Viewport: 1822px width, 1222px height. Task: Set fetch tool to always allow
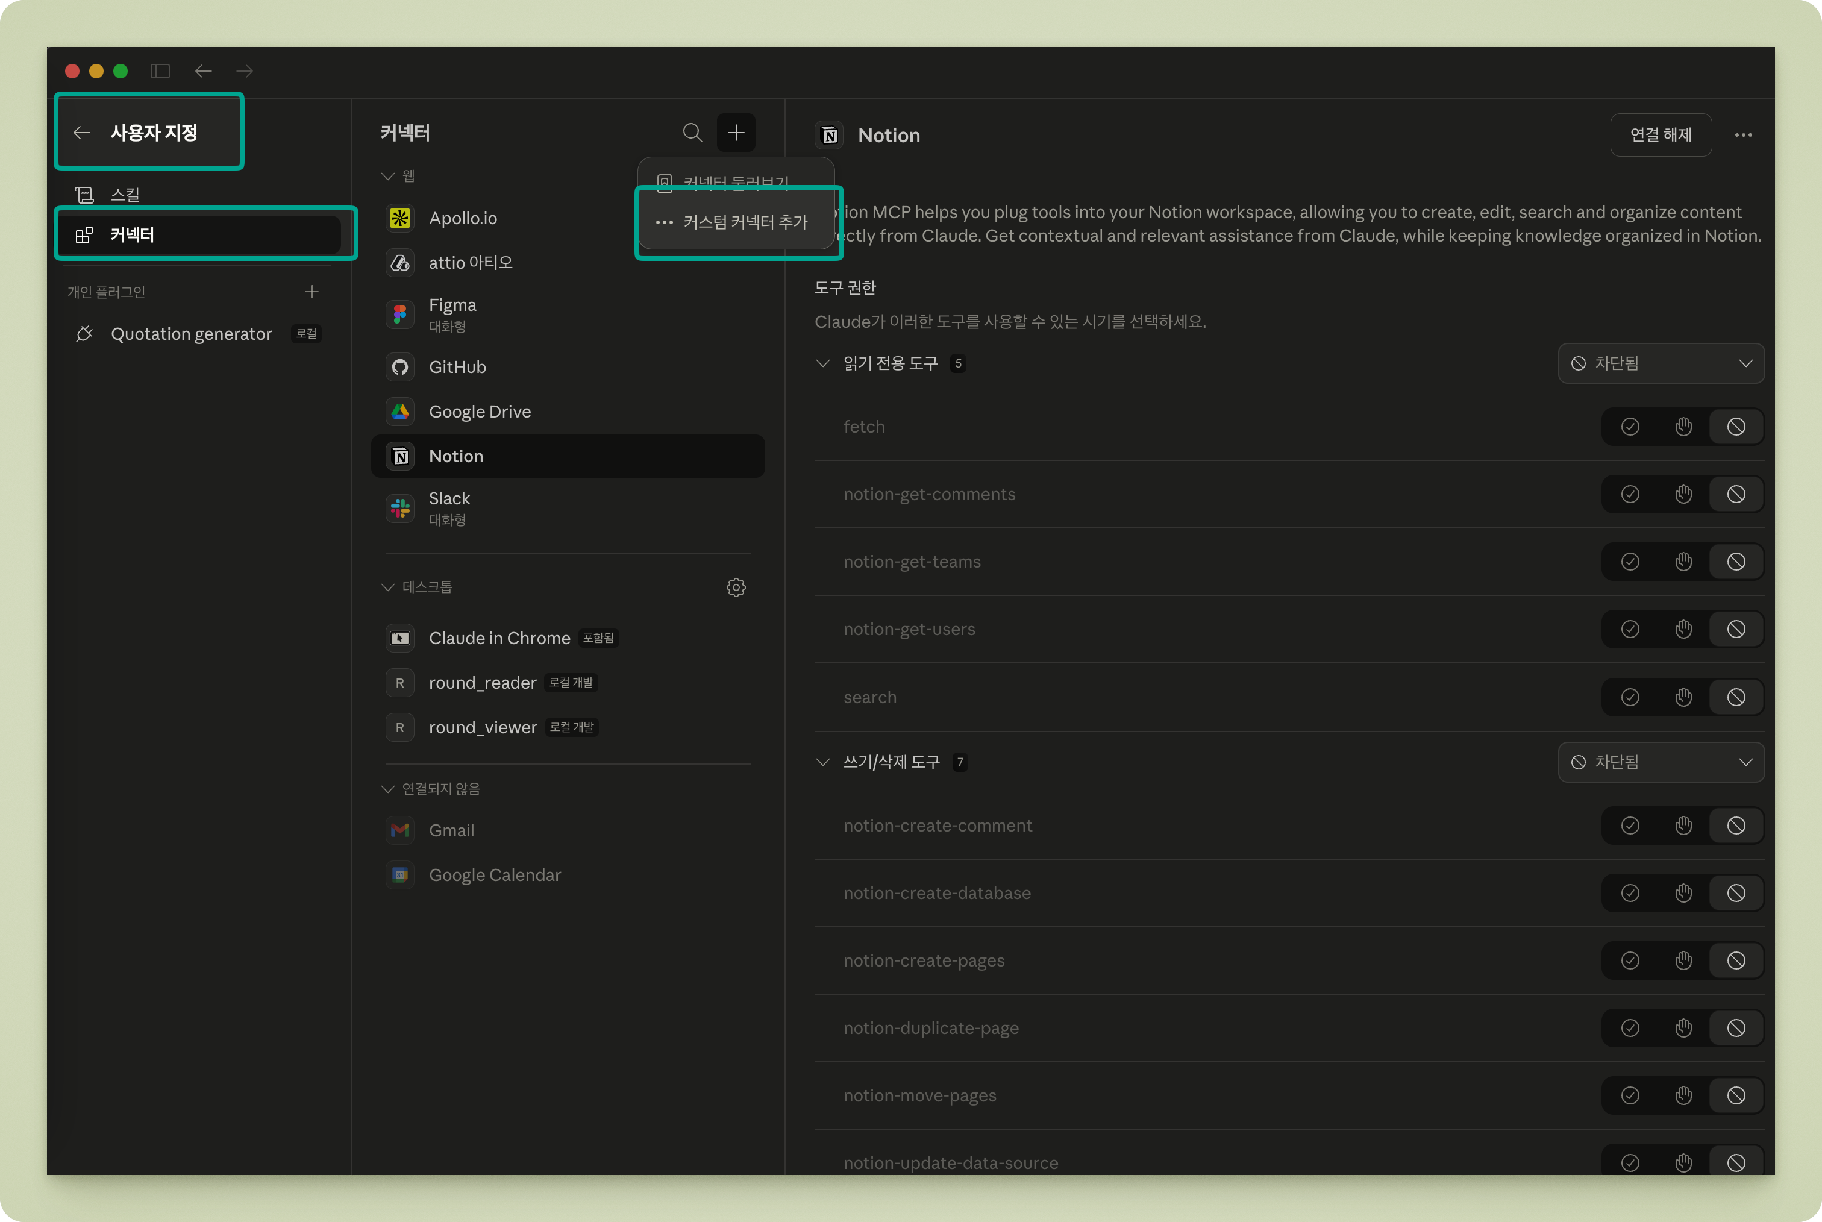[x=1630, y=427]
